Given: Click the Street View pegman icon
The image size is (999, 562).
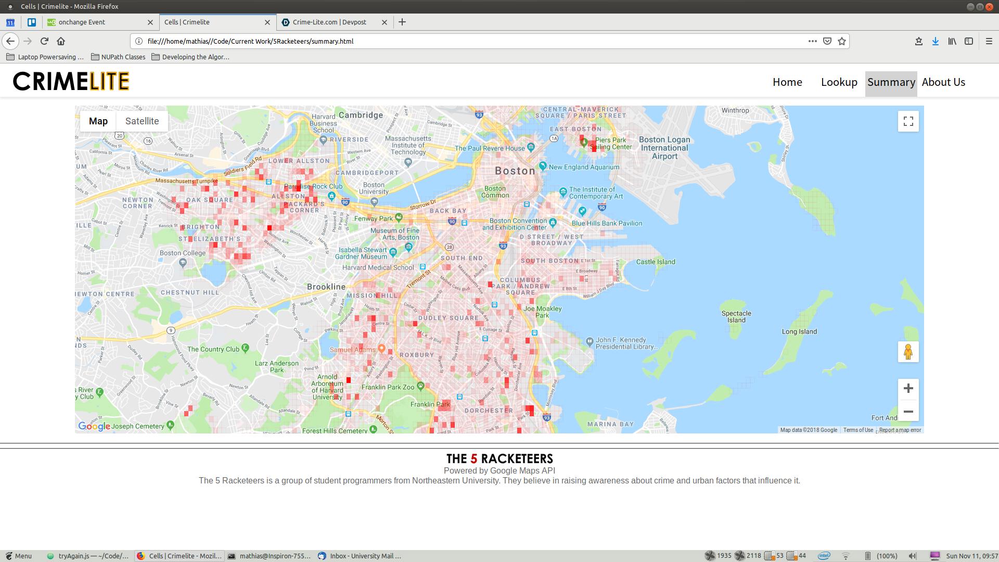Looking at the screenshot, I should click(x=908, y=352).
